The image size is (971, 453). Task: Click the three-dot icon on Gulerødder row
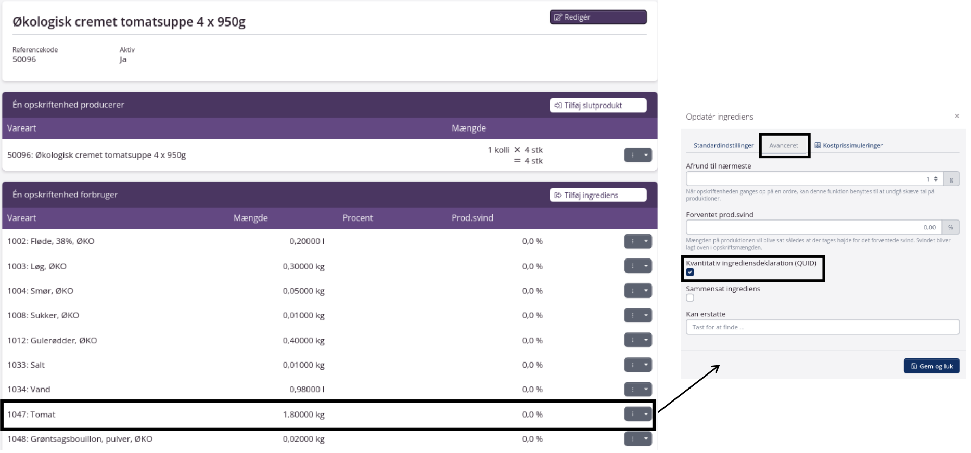[x=633, y=340]
